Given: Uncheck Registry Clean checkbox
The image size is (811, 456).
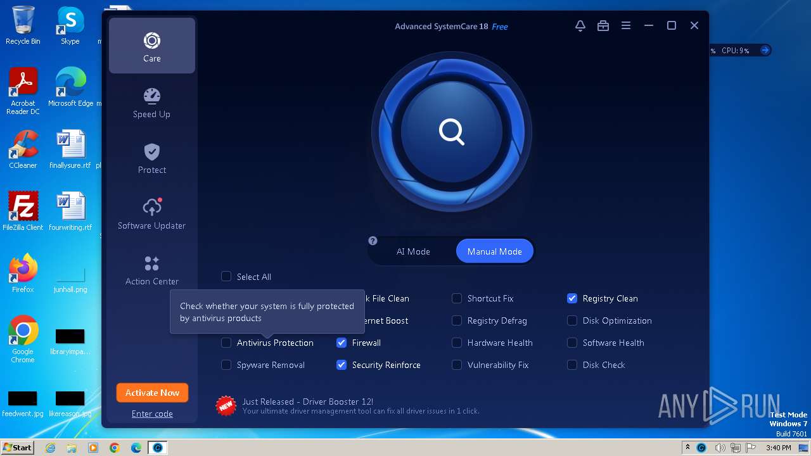Looking at the screenshot, I should pyautogui.click(x=572, y=298).
